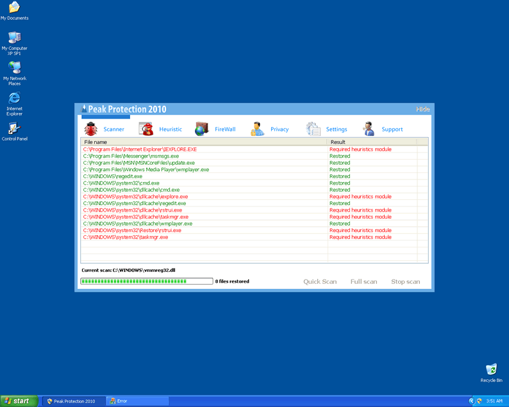Select the IEXPLORE.EXE file row

(140, 149)
